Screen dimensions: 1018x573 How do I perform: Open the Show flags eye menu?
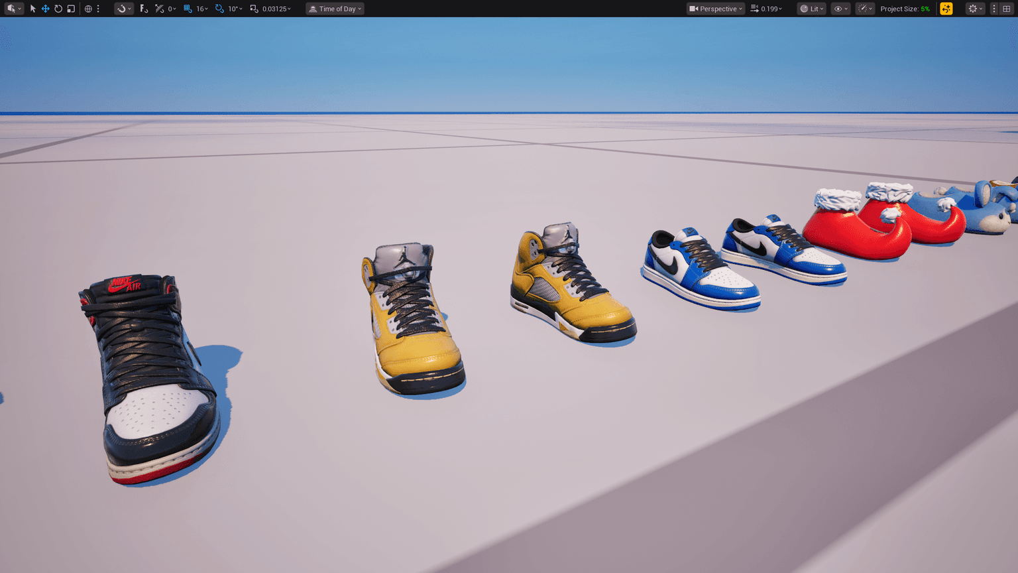[x=840, y=9]
